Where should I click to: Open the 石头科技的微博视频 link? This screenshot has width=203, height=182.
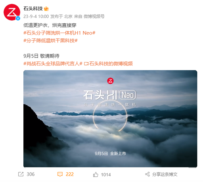(111, 64)
